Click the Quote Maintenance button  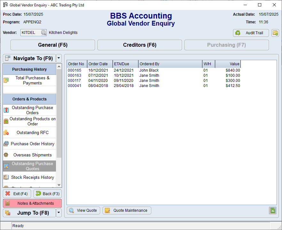click(x=127, y=210)
